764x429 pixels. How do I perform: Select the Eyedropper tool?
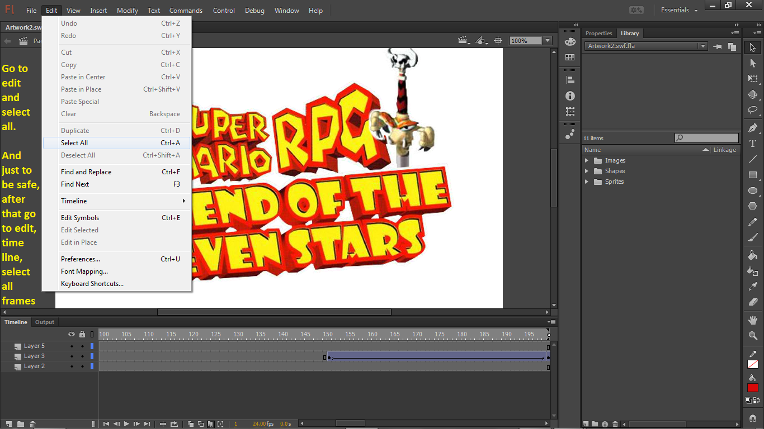click(753, 287)
